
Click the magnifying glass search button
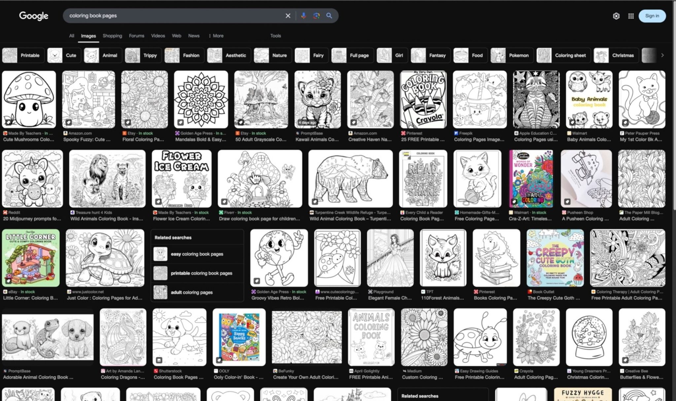(x=329, y=15)
